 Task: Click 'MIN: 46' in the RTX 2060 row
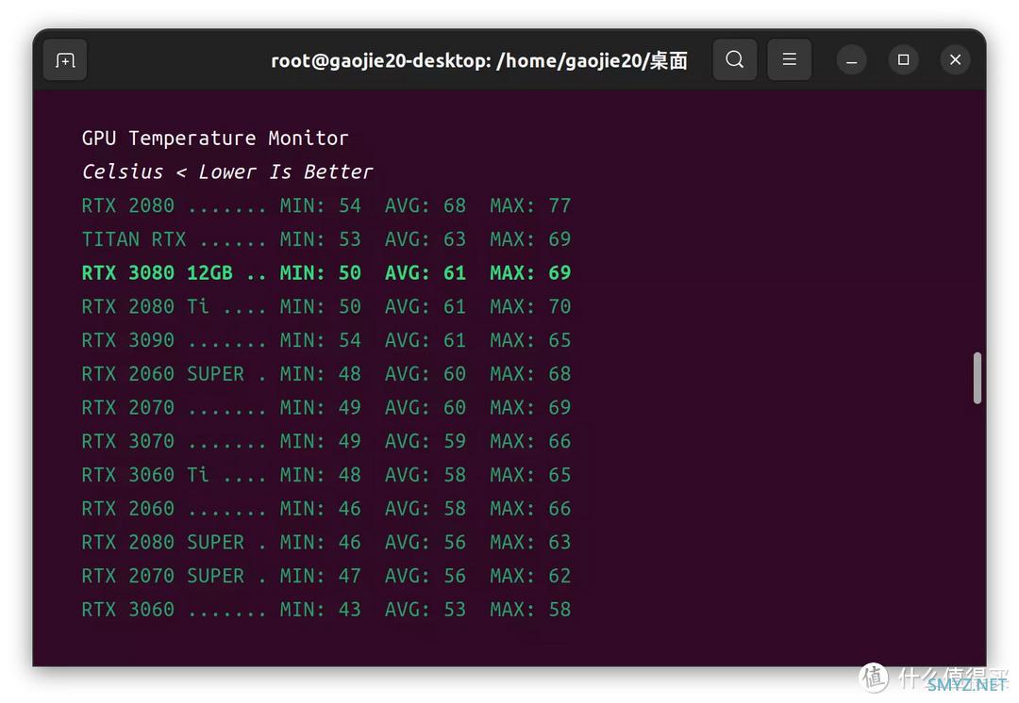pos(321,509)
